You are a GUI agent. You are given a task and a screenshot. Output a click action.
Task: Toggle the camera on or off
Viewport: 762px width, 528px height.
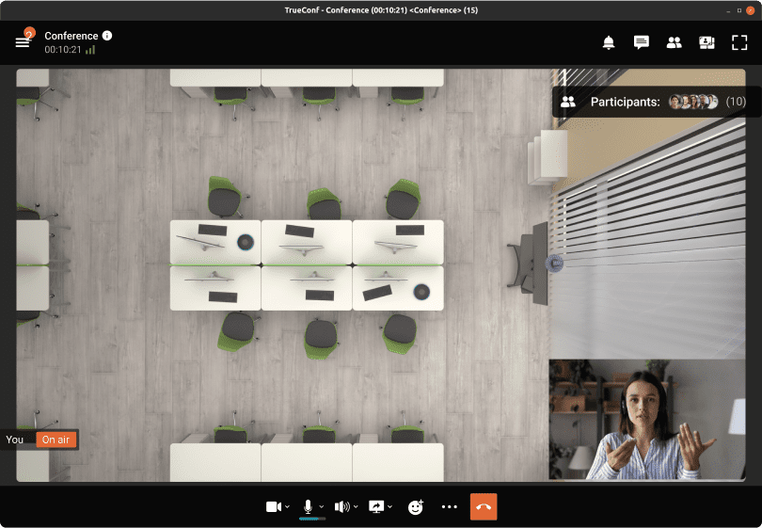click(x=273, y=506)
